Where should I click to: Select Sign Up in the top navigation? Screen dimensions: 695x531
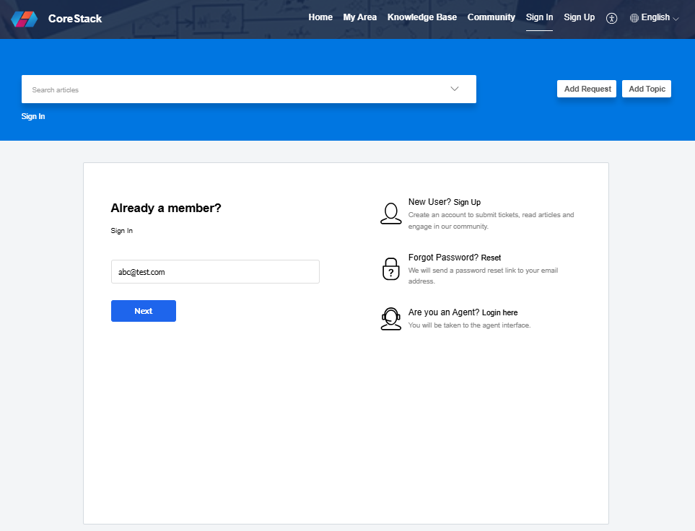580,17
